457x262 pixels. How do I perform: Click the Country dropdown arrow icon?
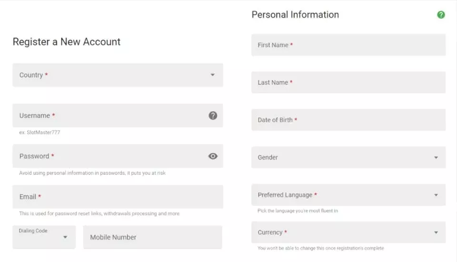point(212,75)
